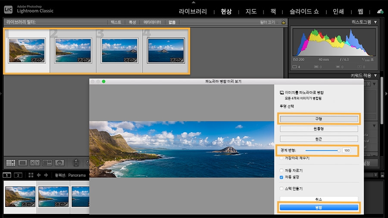The height and width of the screenshot is (218, 388).
Task: Open the XY Compare view
Action: point(34,162)
